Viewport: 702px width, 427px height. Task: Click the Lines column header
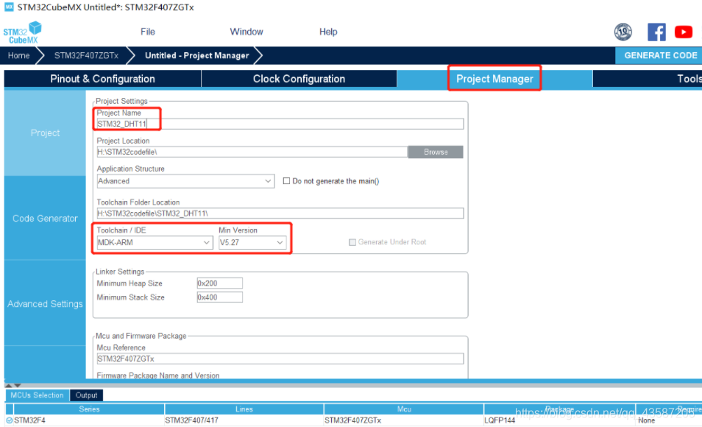244,409
